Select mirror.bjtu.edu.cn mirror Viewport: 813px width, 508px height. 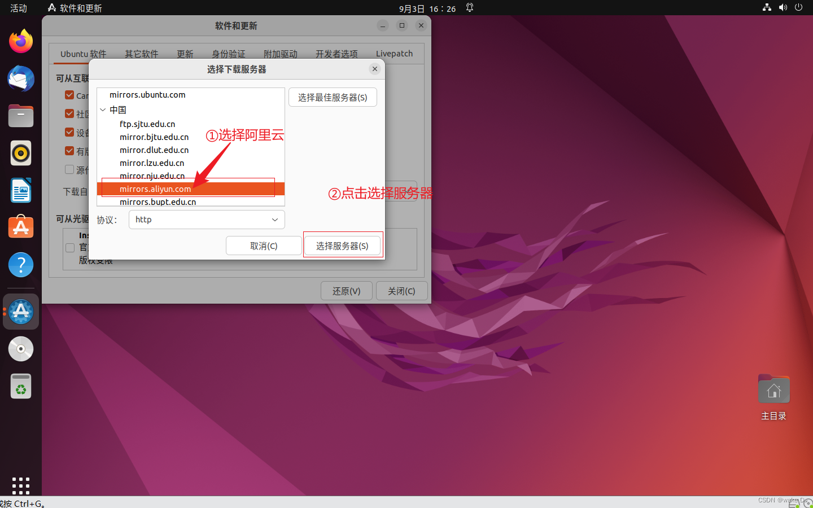point(191,137)
